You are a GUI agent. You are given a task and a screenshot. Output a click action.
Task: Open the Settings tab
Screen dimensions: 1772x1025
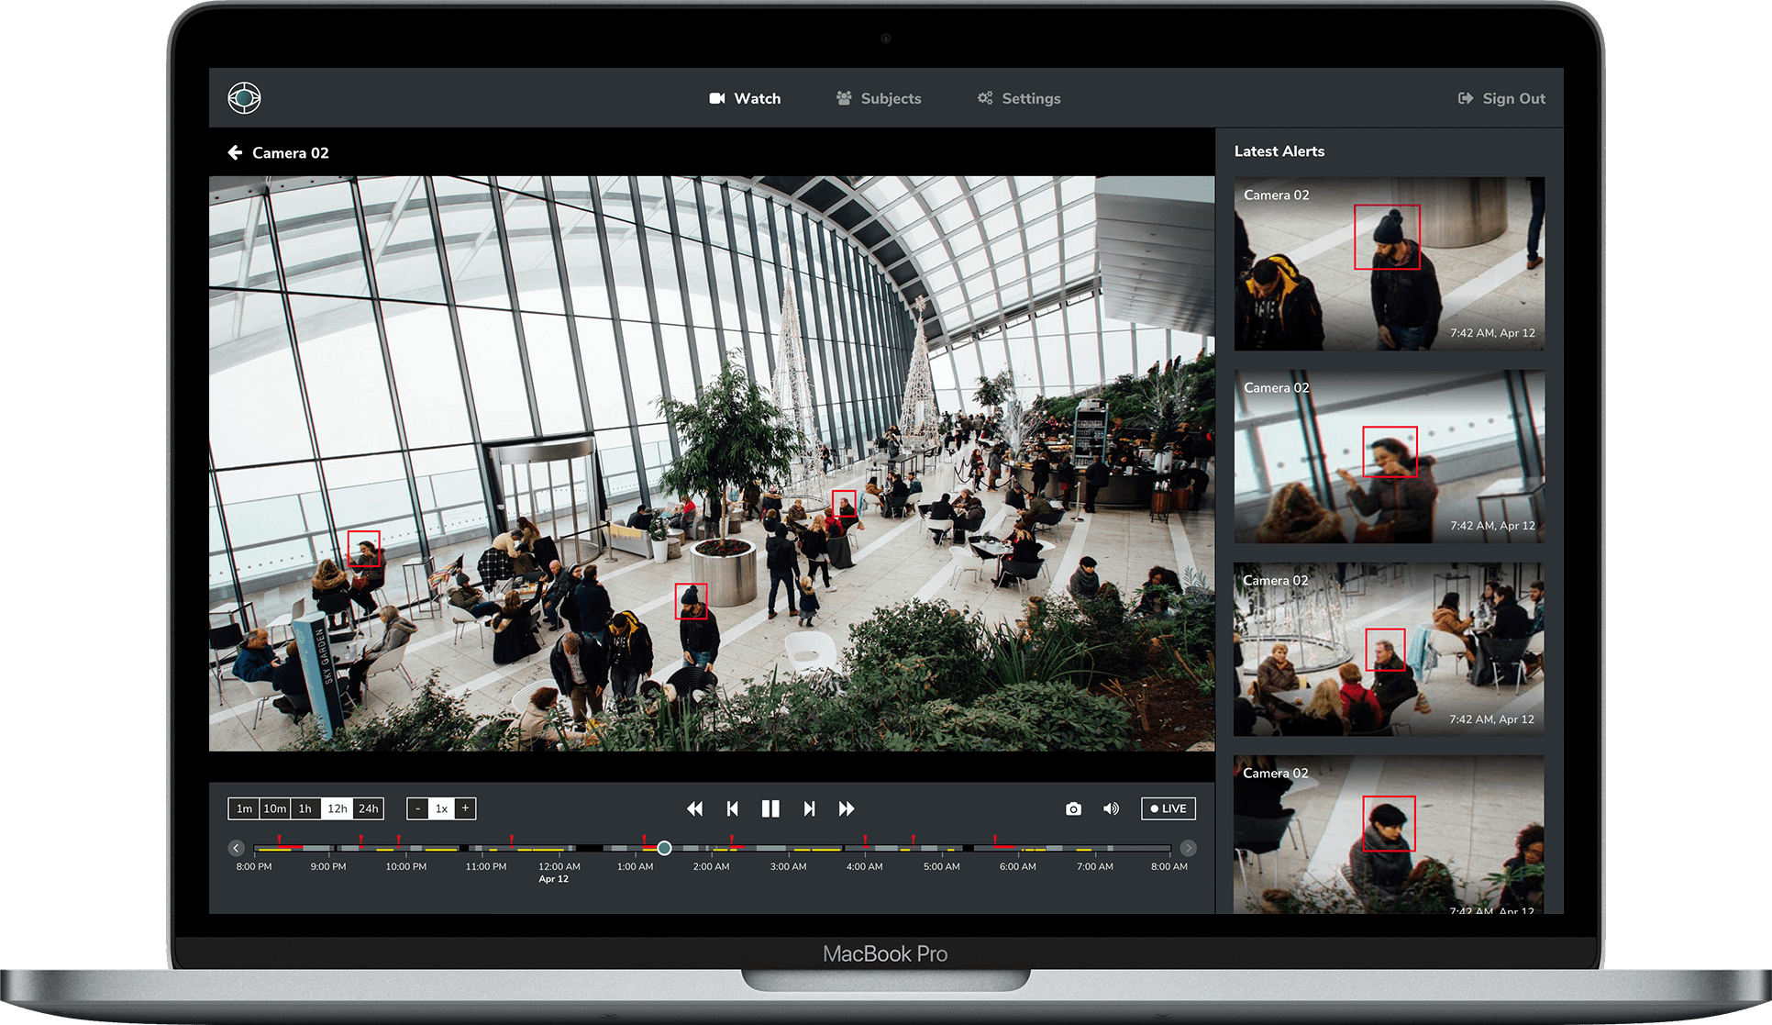[1019, 98]
